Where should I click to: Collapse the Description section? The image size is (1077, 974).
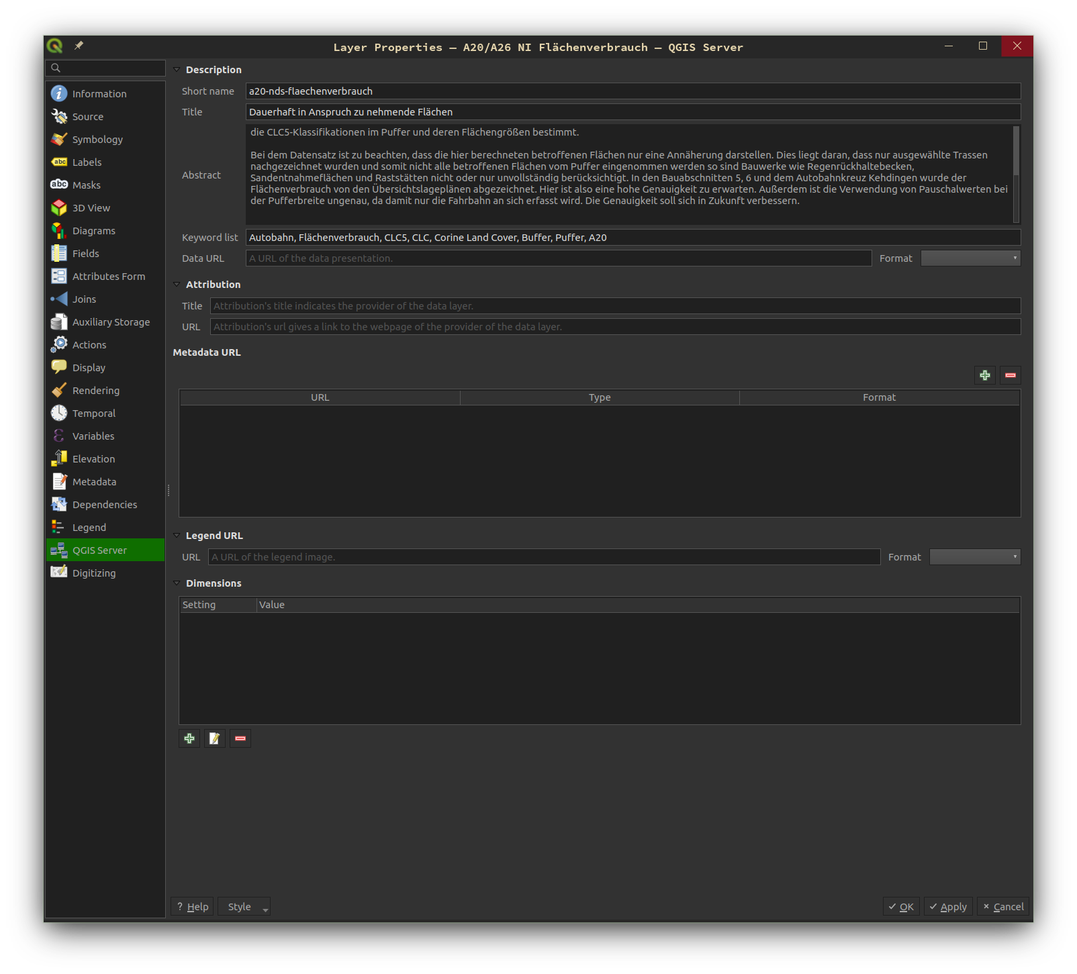tap(177, 70)
